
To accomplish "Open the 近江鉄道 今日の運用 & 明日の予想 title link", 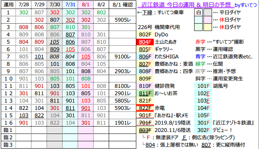I will (186, 5).
